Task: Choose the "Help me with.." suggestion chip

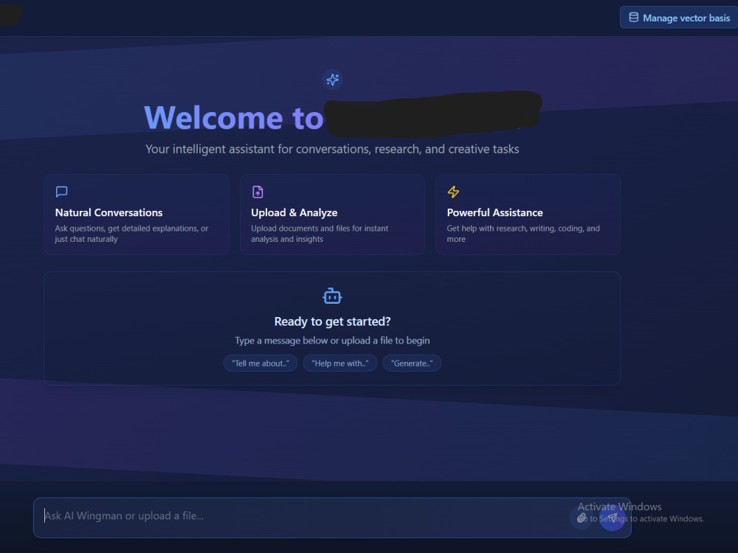Action: (339, 363)
